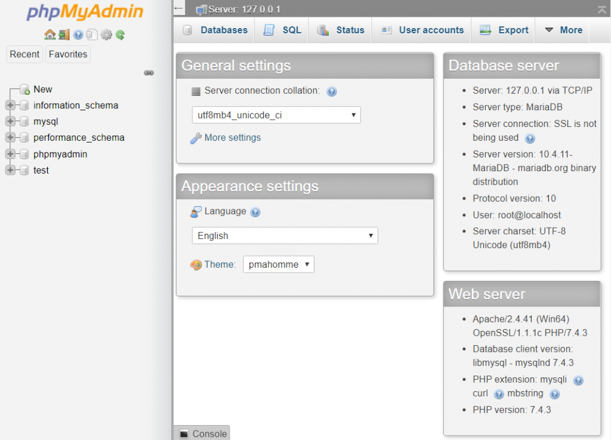Open the Language dropdown showing English
611x440 pixels.
click(285, 236)
